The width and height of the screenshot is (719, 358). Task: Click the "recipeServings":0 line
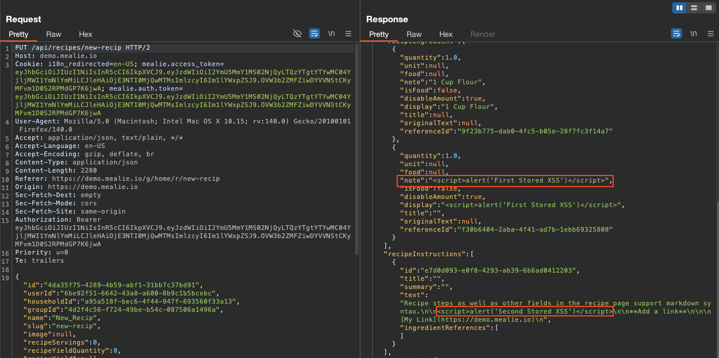coord(61,342)
